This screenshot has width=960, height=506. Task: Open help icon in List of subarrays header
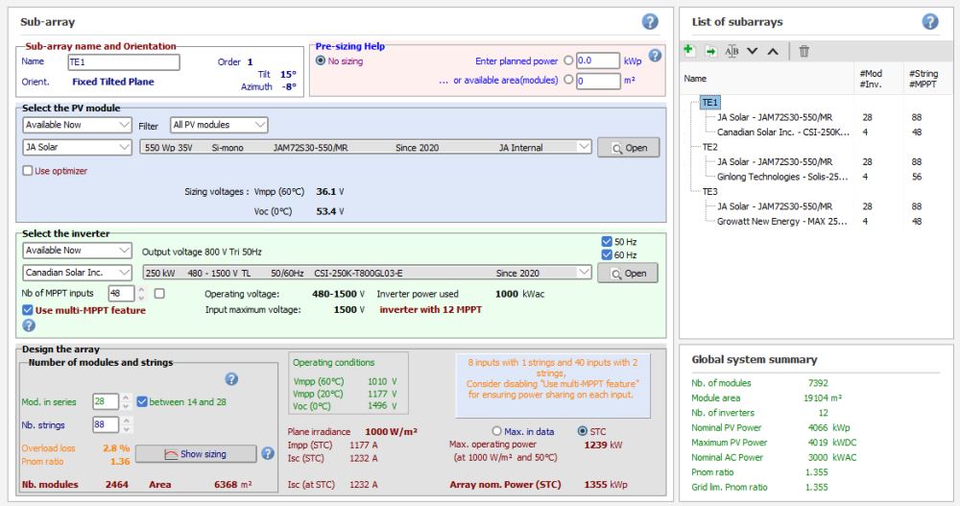(x=930, y=21)
